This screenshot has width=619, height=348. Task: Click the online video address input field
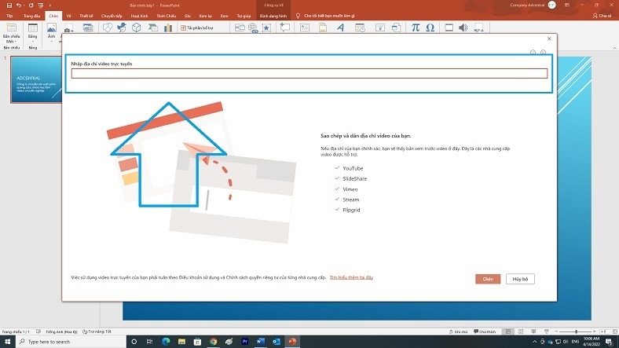coord(309,74)
